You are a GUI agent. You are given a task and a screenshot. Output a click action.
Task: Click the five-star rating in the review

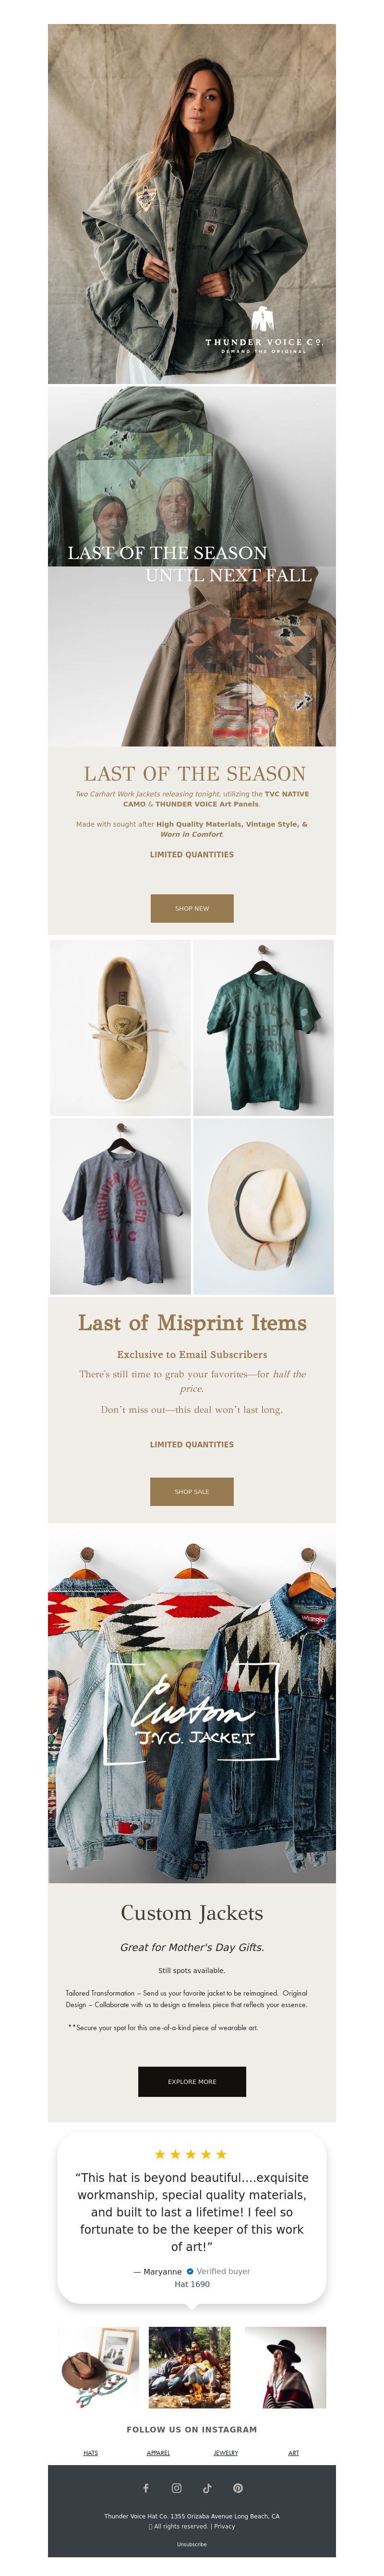tap(191, 2154)
